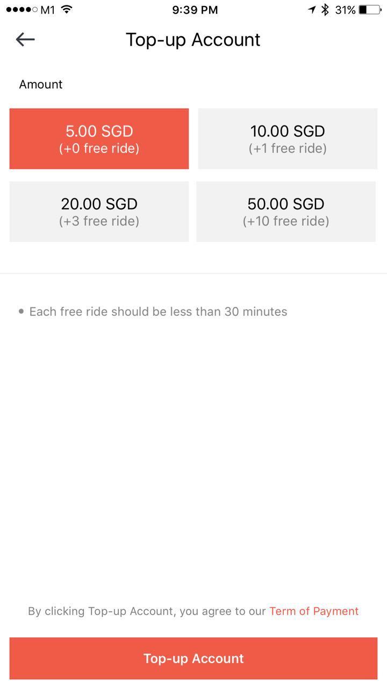
Task: Click the red Top-up Account button
Action: (x=193, y=658)
